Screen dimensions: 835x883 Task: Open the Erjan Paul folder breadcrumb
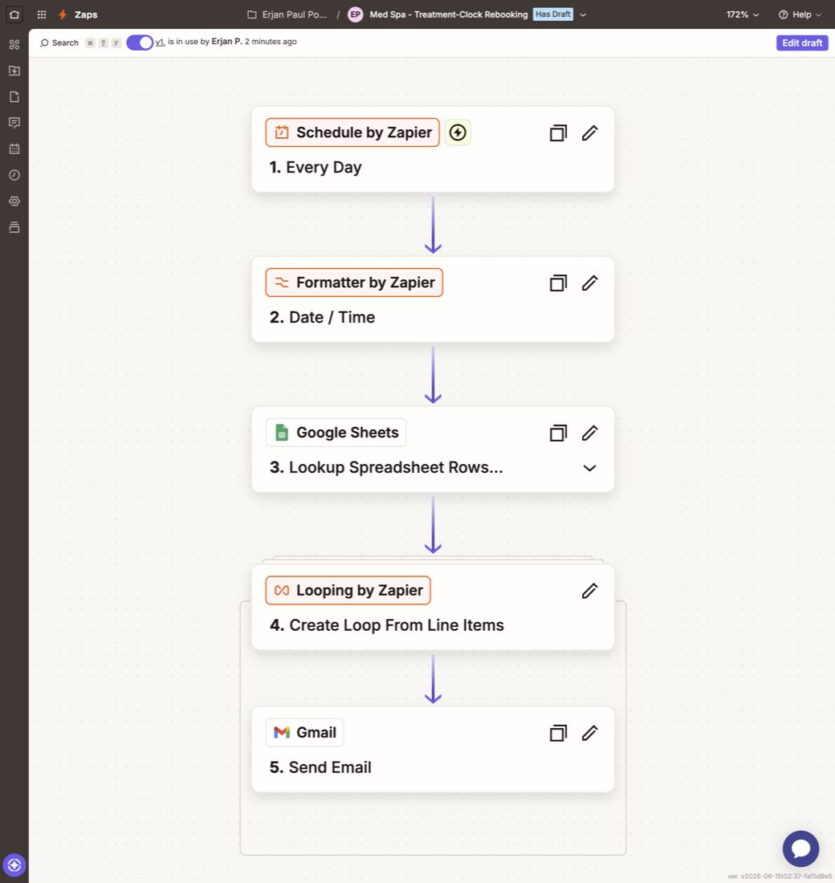click(287, 14)
